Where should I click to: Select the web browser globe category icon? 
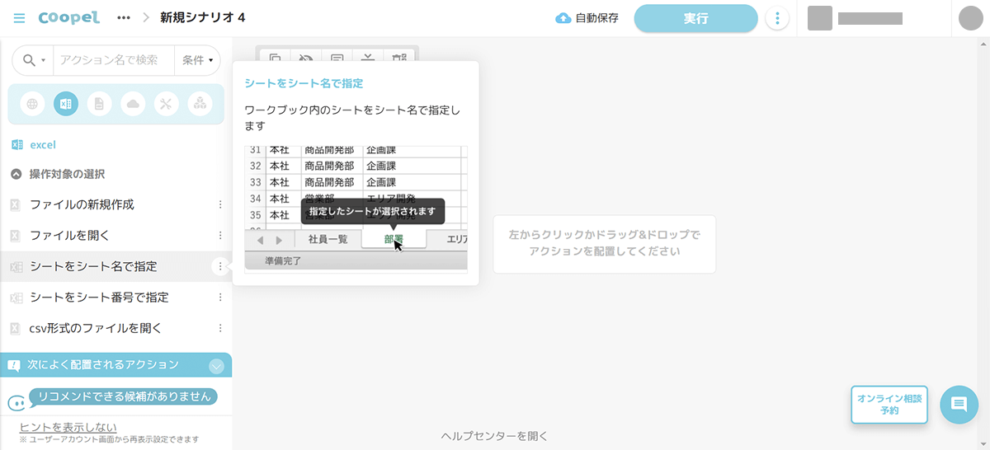point(32,104)
